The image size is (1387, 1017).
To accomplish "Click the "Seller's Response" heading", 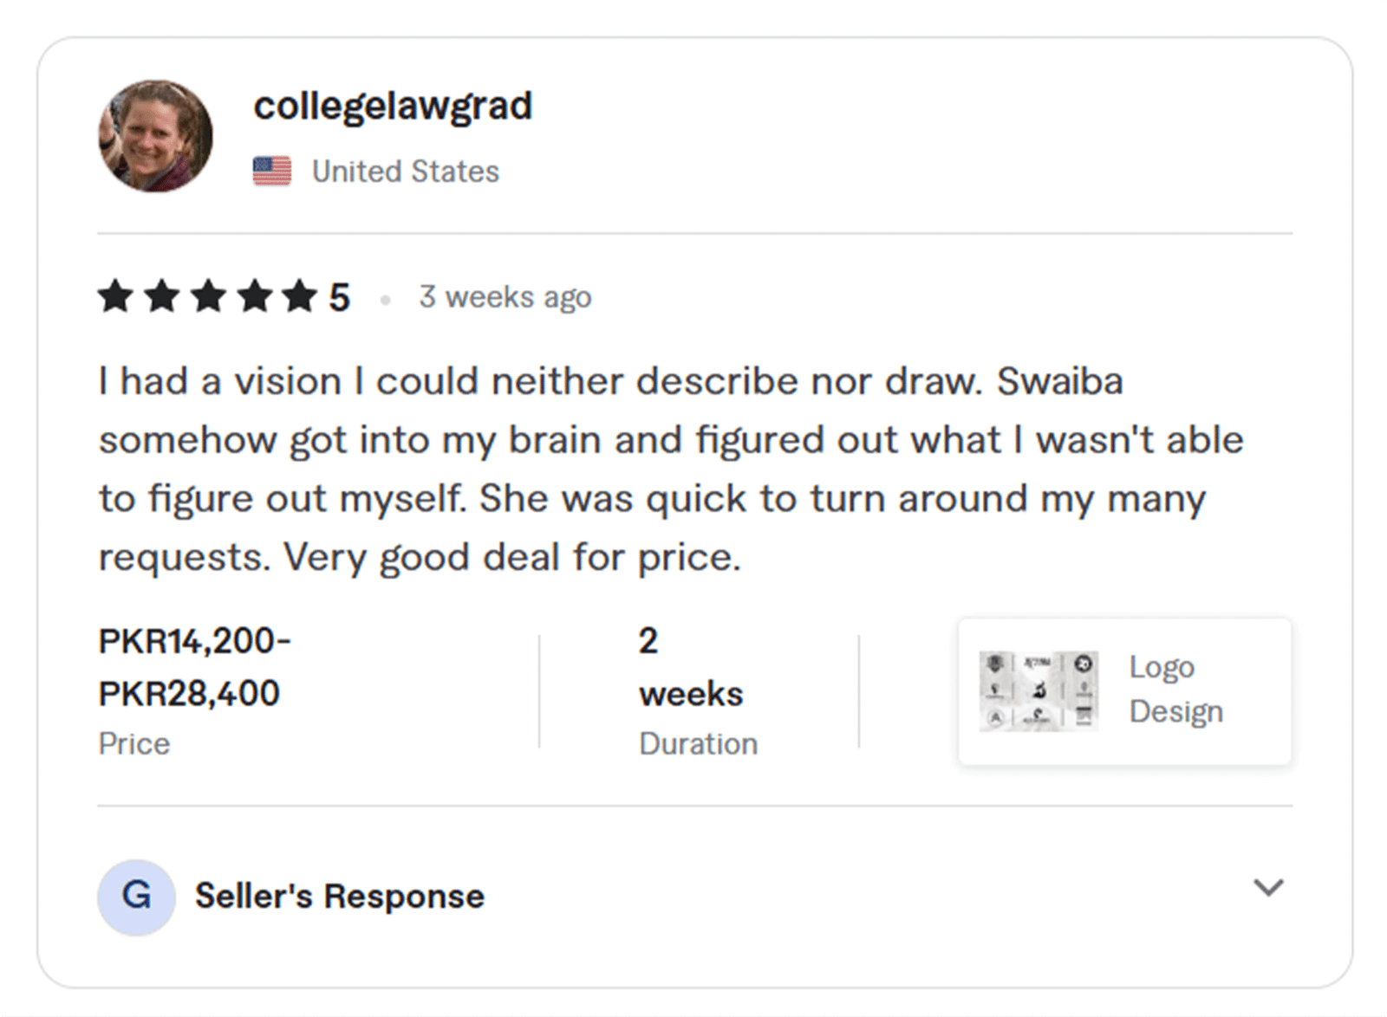I will tap(340, 897).
